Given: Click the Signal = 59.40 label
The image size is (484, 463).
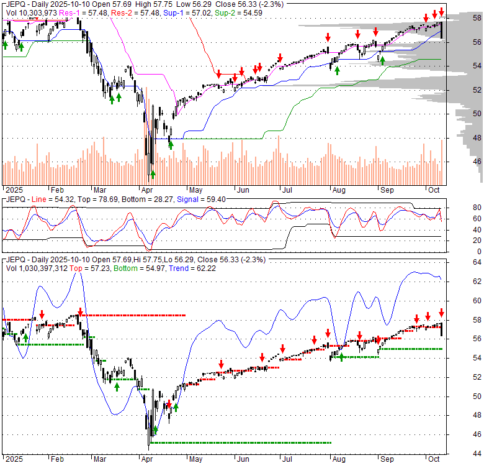Looking at the screenshot, I should tap(201, 199).
